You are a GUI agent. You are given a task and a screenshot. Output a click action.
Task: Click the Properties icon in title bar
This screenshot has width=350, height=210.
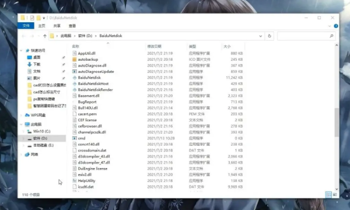pyautogui.click(x=32, y=18)
